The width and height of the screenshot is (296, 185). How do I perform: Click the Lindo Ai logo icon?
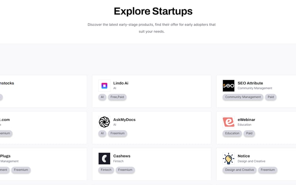click(x=104, y=86)
